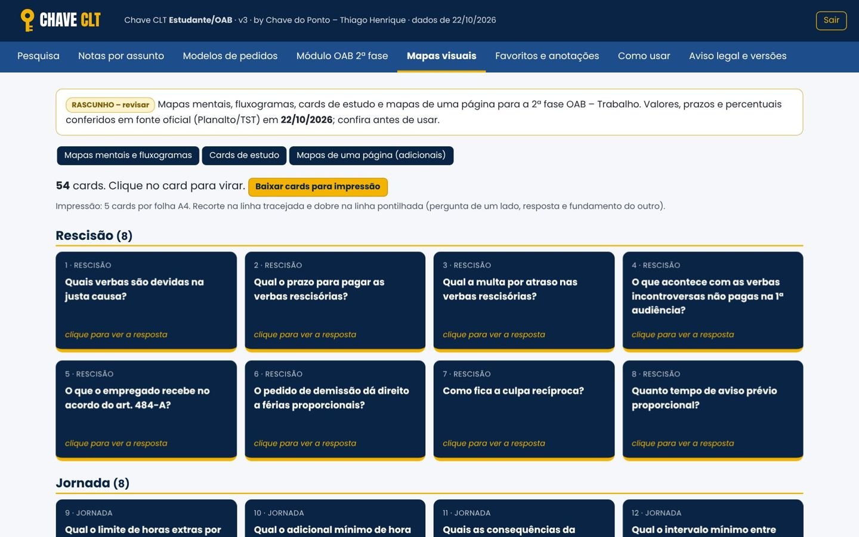Show Mapas mentais e fluxogramas section
This screenshot has height=537, width=859.
[x=128, y=155]
